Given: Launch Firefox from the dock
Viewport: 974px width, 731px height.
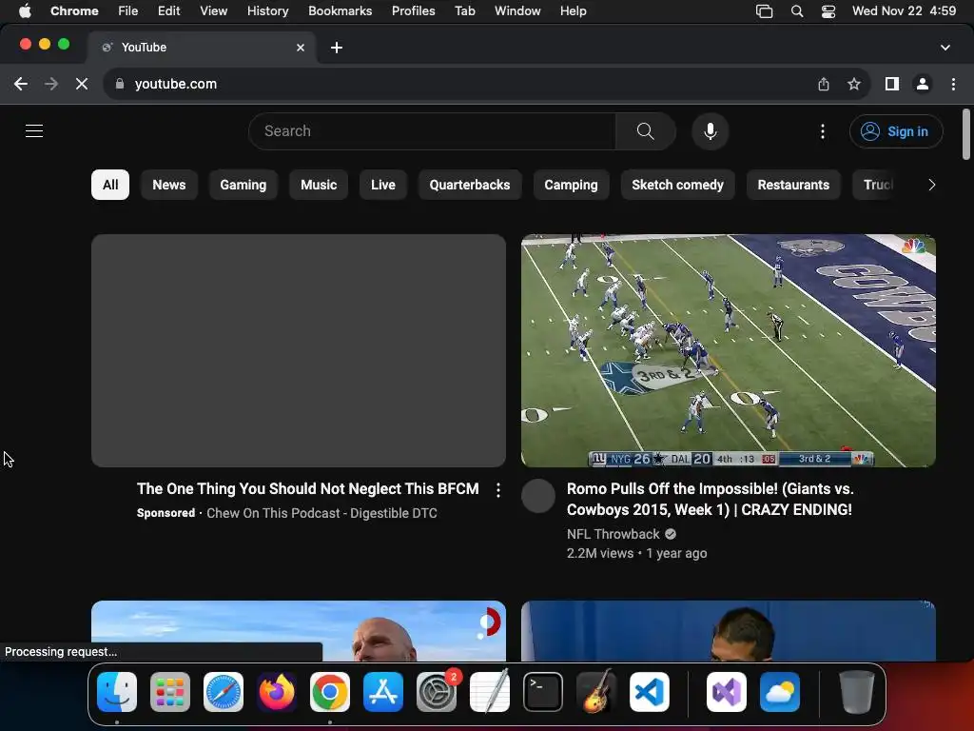Looking at the screenshot, I should coord(277,692).
